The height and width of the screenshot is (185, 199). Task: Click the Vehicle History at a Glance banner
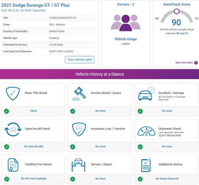[x=99, y=74]
